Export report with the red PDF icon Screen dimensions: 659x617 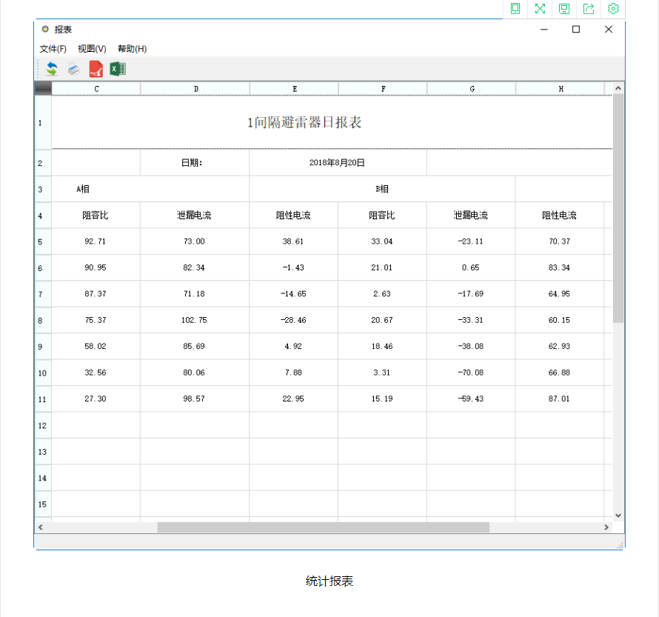[x=96, y=69]
